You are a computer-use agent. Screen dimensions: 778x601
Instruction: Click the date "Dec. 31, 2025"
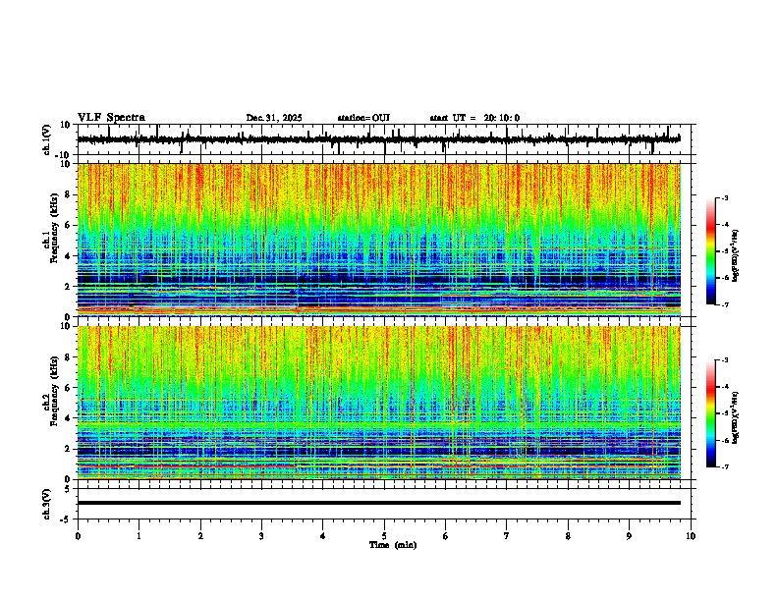click(274, 118)
